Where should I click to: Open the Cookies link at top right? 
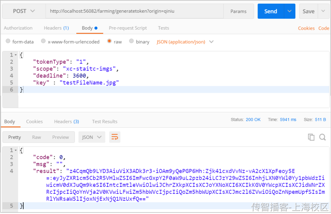pos(306,28)
